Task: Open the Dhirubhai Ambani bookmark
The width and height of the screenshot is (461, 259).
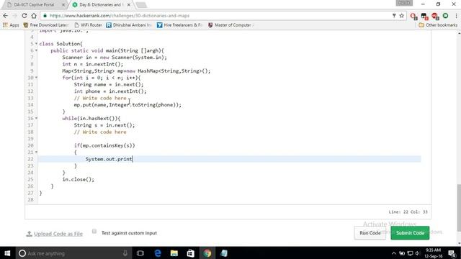Action: click(x=129, y=25)
